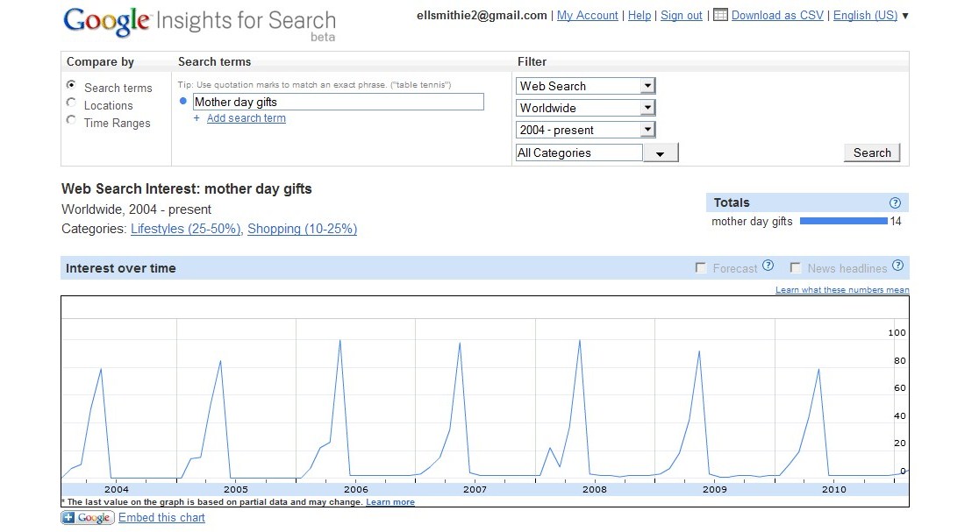Screen dimensions: 979x532
Task: Click the help icon beside News headlines
Action: [897, 266]
